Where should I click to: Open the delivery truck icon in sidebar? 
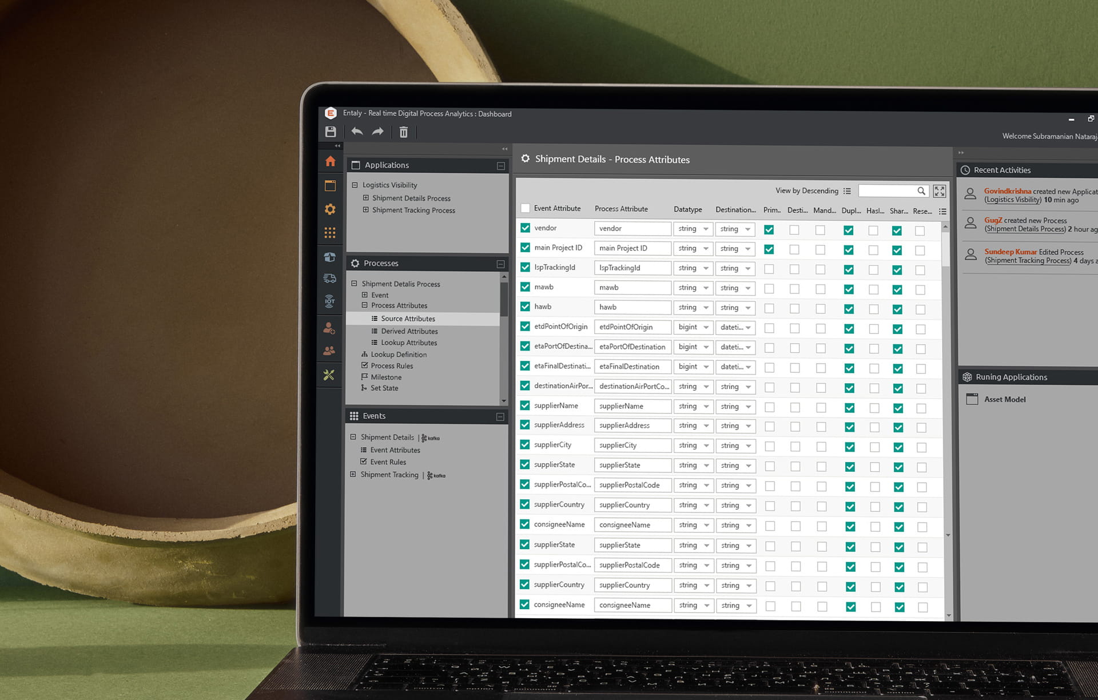point(330,279)
